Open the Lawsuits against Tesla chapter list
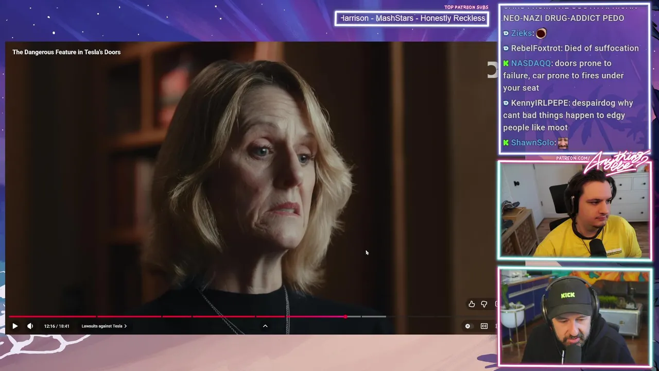Screen dimensions: 659x371 104,326
